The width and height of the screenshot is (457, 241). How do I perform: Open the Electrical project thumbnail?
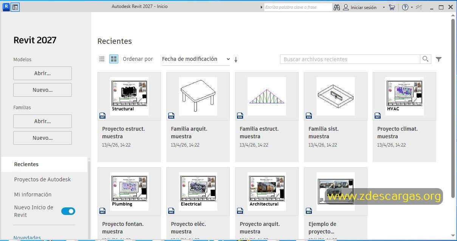pyautogui.click(x=198, y=192)
